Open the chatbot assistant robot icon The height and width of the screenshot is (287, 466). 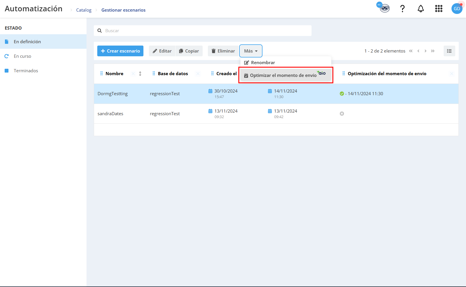point(384,8)
